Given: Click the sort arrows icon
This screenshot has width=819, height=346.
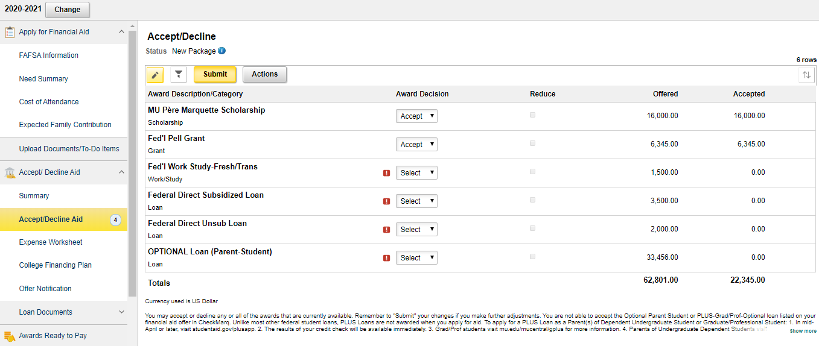Looking at the screenshot, I should pyautogui.click(x=806, y=75).
